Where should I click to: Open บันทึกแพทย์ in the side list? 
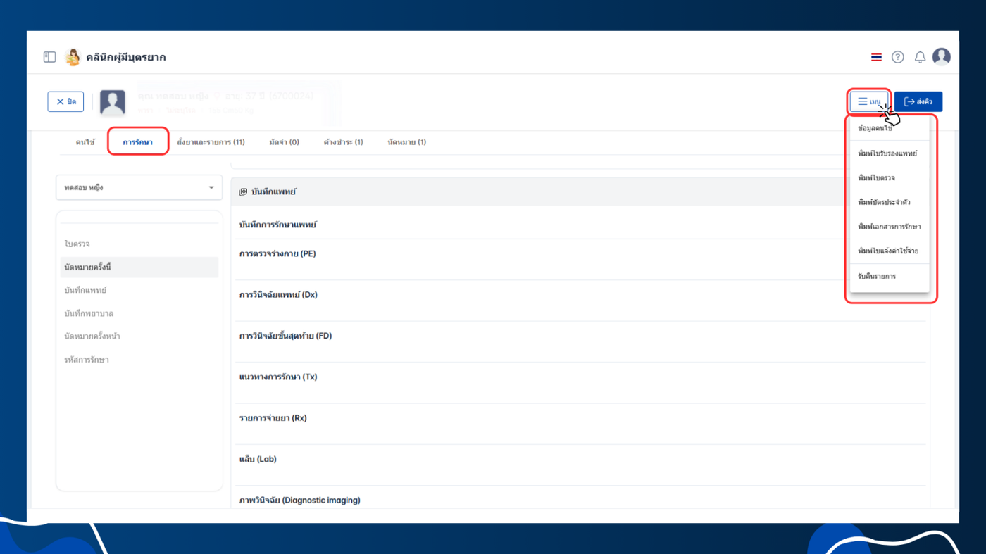click(x=139, y=290)
